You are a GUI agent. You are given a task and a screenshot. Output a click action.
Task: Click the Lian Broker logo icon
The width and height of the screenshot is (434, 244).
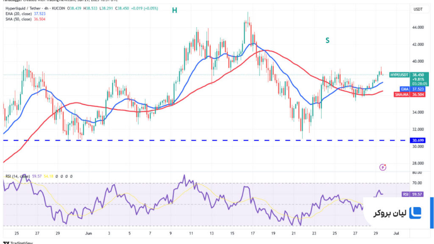(x=415, y=213)
